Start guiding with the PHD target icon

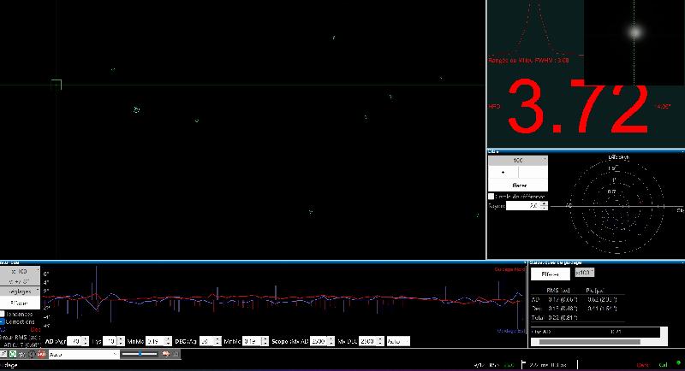(32, 354)
